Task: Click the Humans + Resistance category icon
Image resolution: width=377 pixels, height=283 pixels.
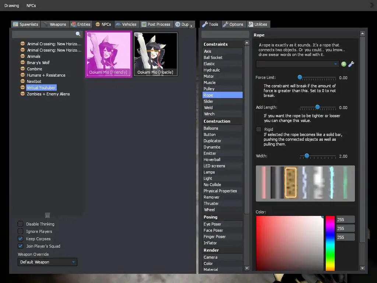Action: click(22, 75)
